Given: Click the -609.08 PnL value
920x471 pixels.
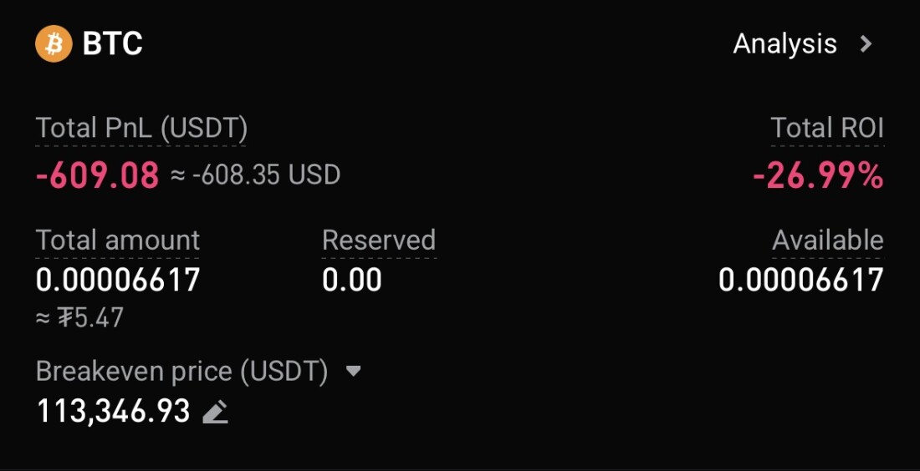Looking at the screenshot, I should click(97, 175).
